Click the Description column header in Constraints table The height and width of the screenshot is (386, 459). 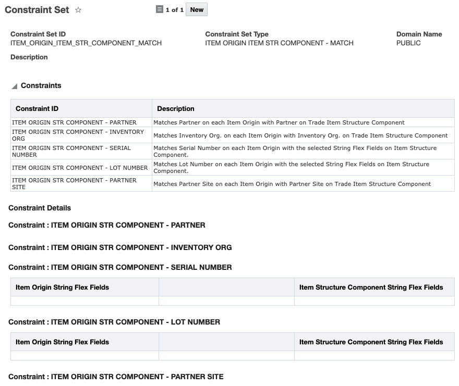point(176,109)
